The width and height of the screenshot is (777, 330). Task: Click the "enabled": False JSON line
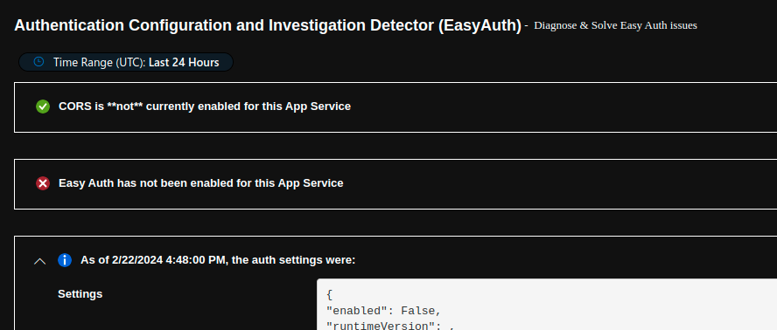(x=384, y=311)
